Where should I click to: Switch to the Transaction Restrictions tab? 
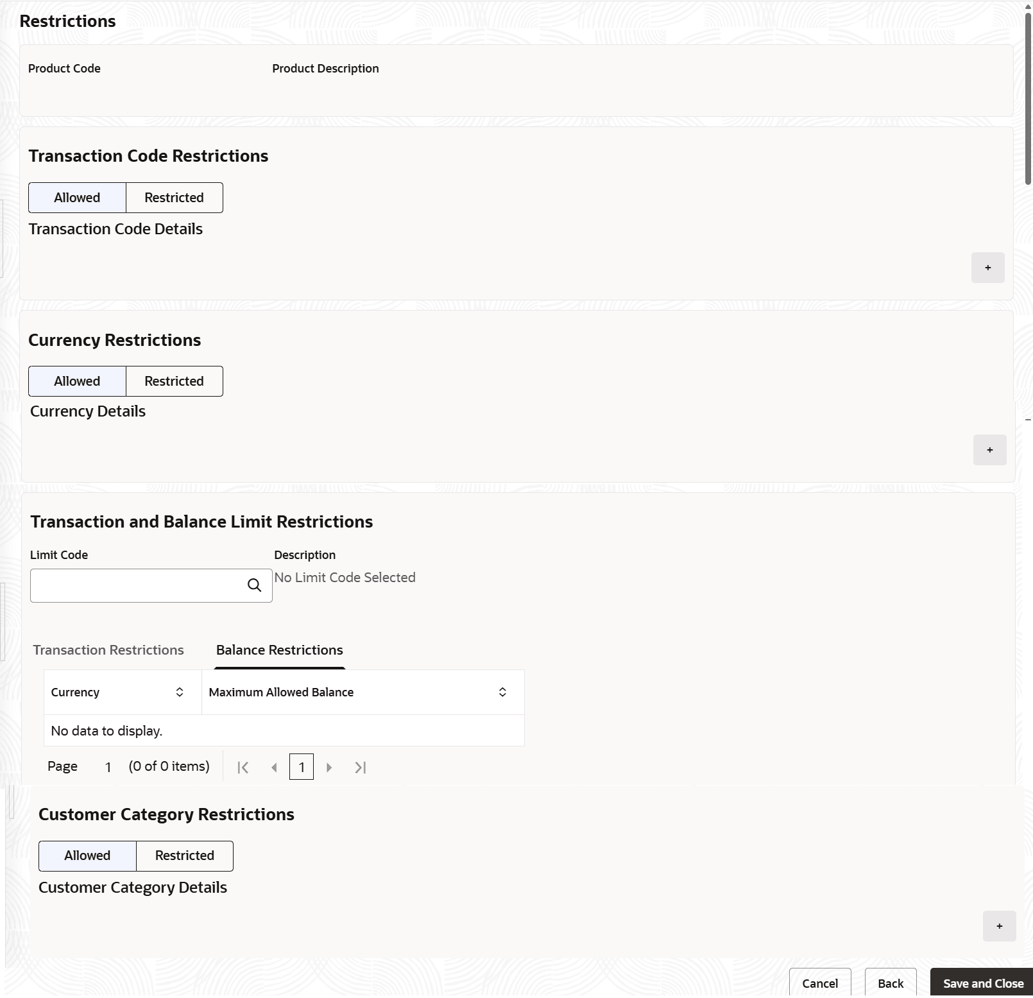coord(108,650)
